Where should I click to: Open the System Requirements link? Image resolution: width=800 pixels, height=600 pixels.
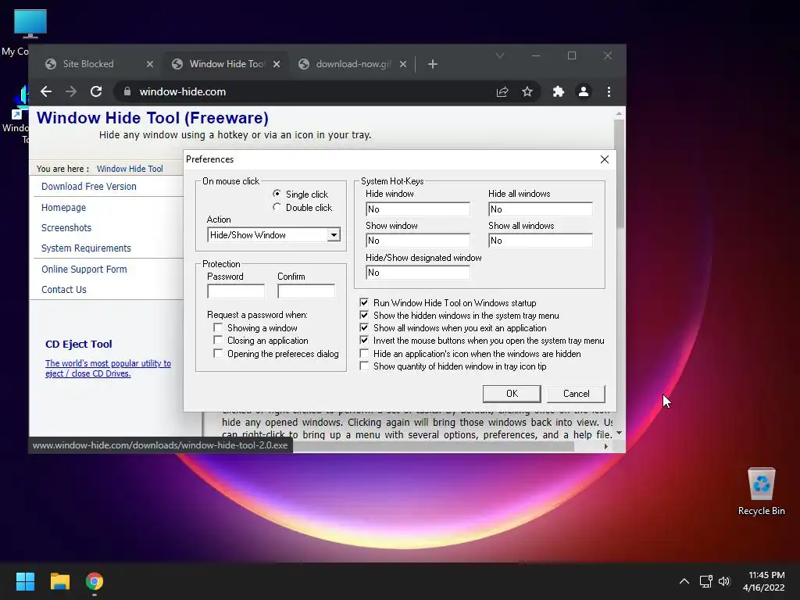point(86,248)
